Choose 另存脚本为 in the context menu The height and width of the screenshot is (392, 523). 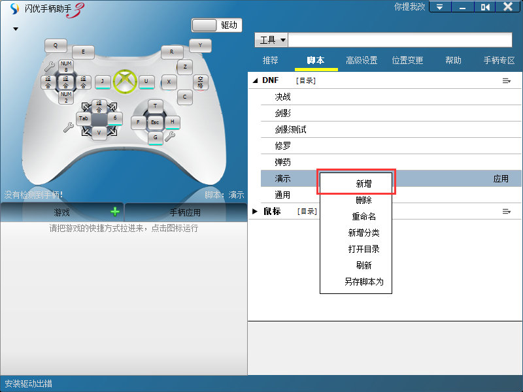[356, 282]
